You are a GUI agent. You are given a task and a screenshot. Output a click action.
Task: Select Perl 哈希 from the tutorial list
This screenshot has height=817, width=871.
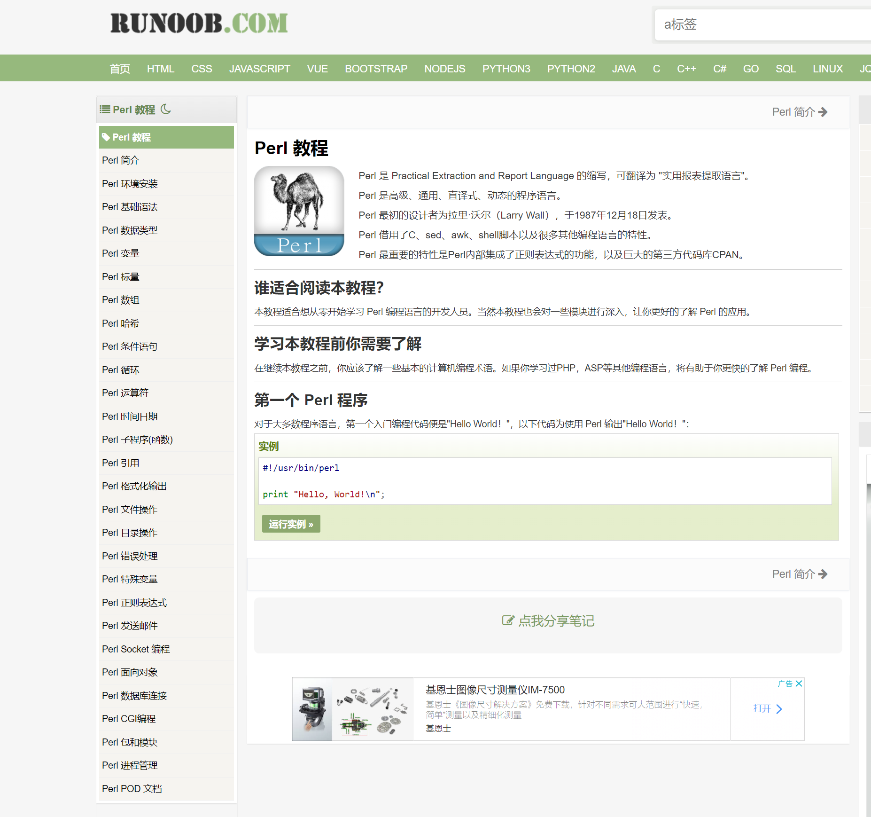tap(120, 323)
